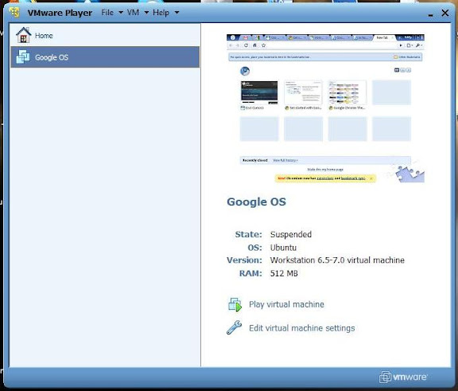
Task: Click Play virtual machine link
Action: pos(286,304)
